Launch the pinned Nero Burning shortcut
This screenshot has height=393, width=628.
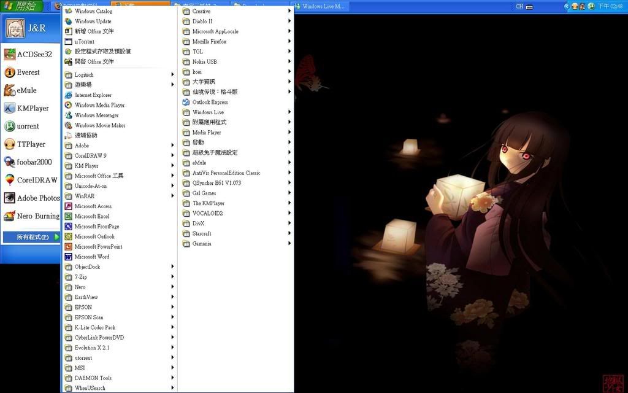click(x=32, y=216)
